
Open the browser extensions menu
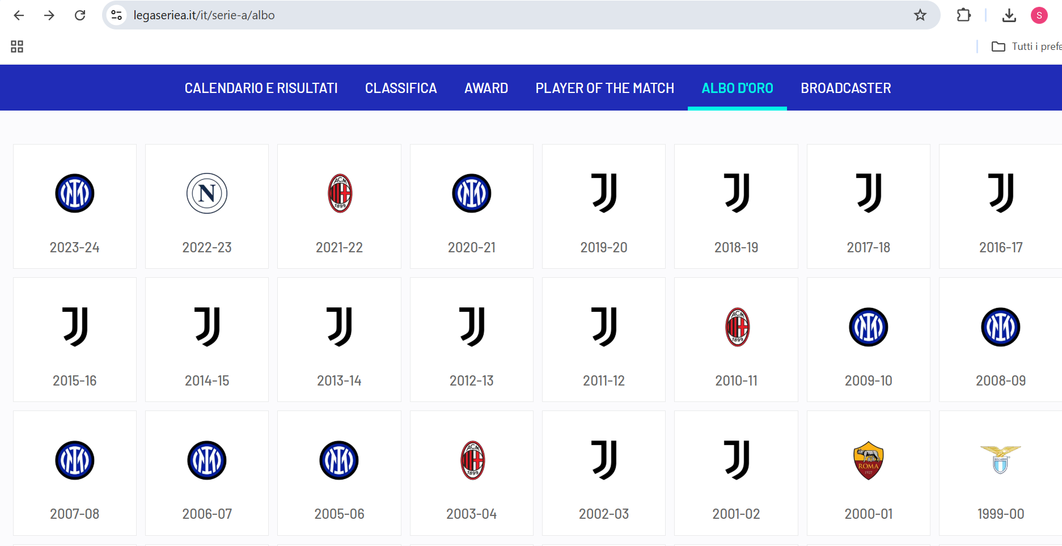coord(963,15)
